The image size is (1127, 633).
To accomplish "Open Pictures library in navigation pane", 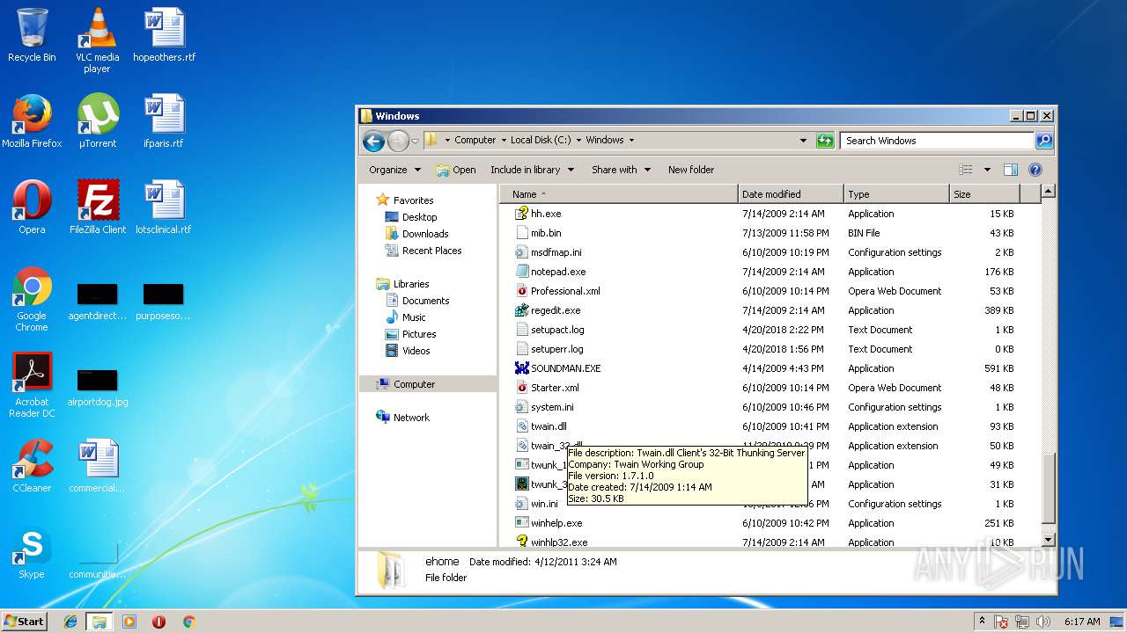I will (419, 334).
